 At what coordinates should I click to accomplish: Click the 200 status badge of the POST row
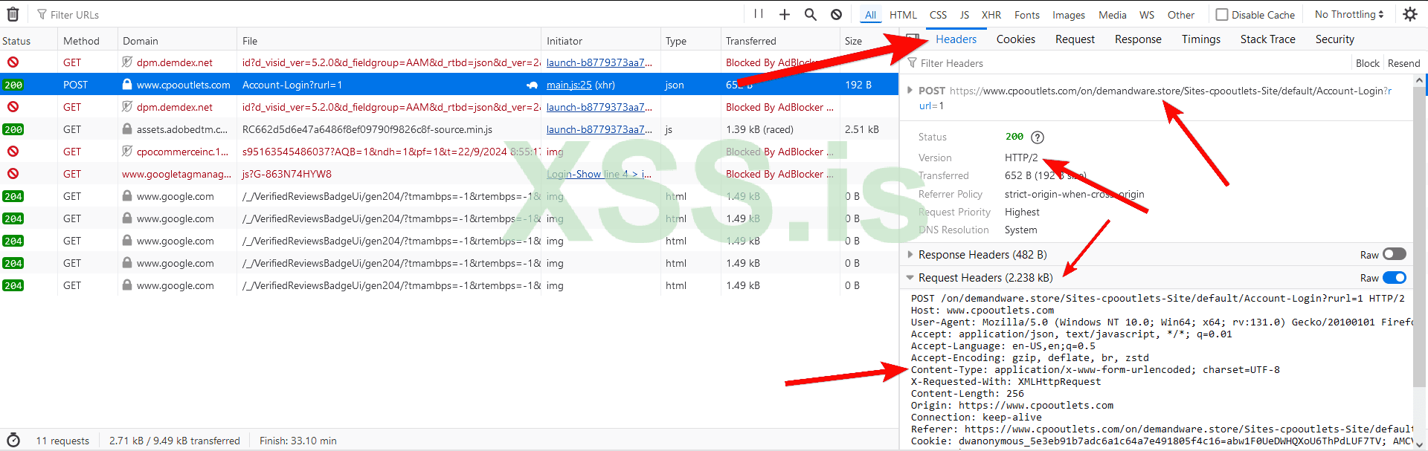13,85
